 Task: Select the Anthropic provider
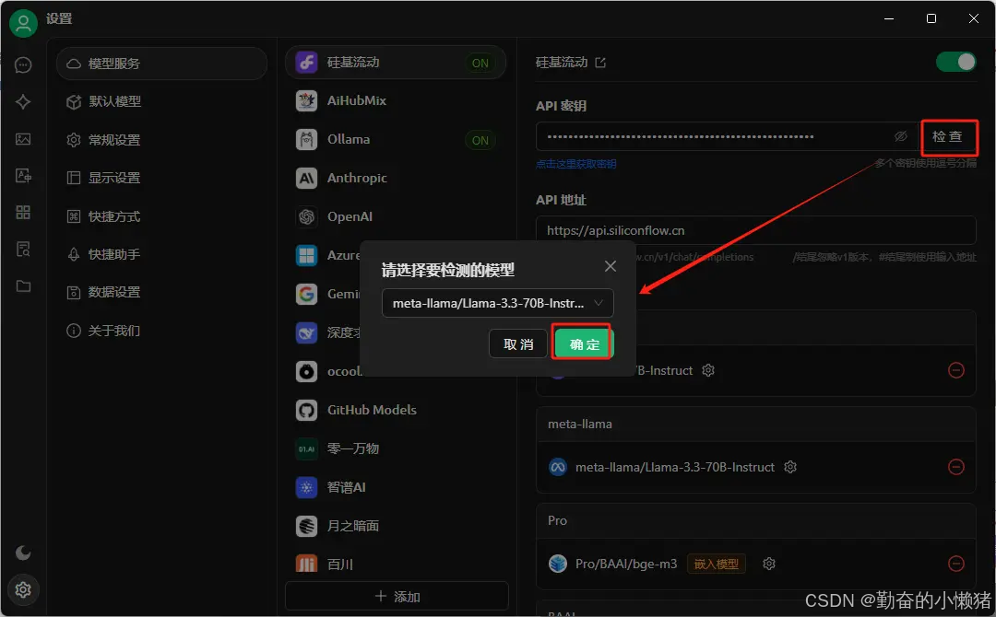coord(395,178)
